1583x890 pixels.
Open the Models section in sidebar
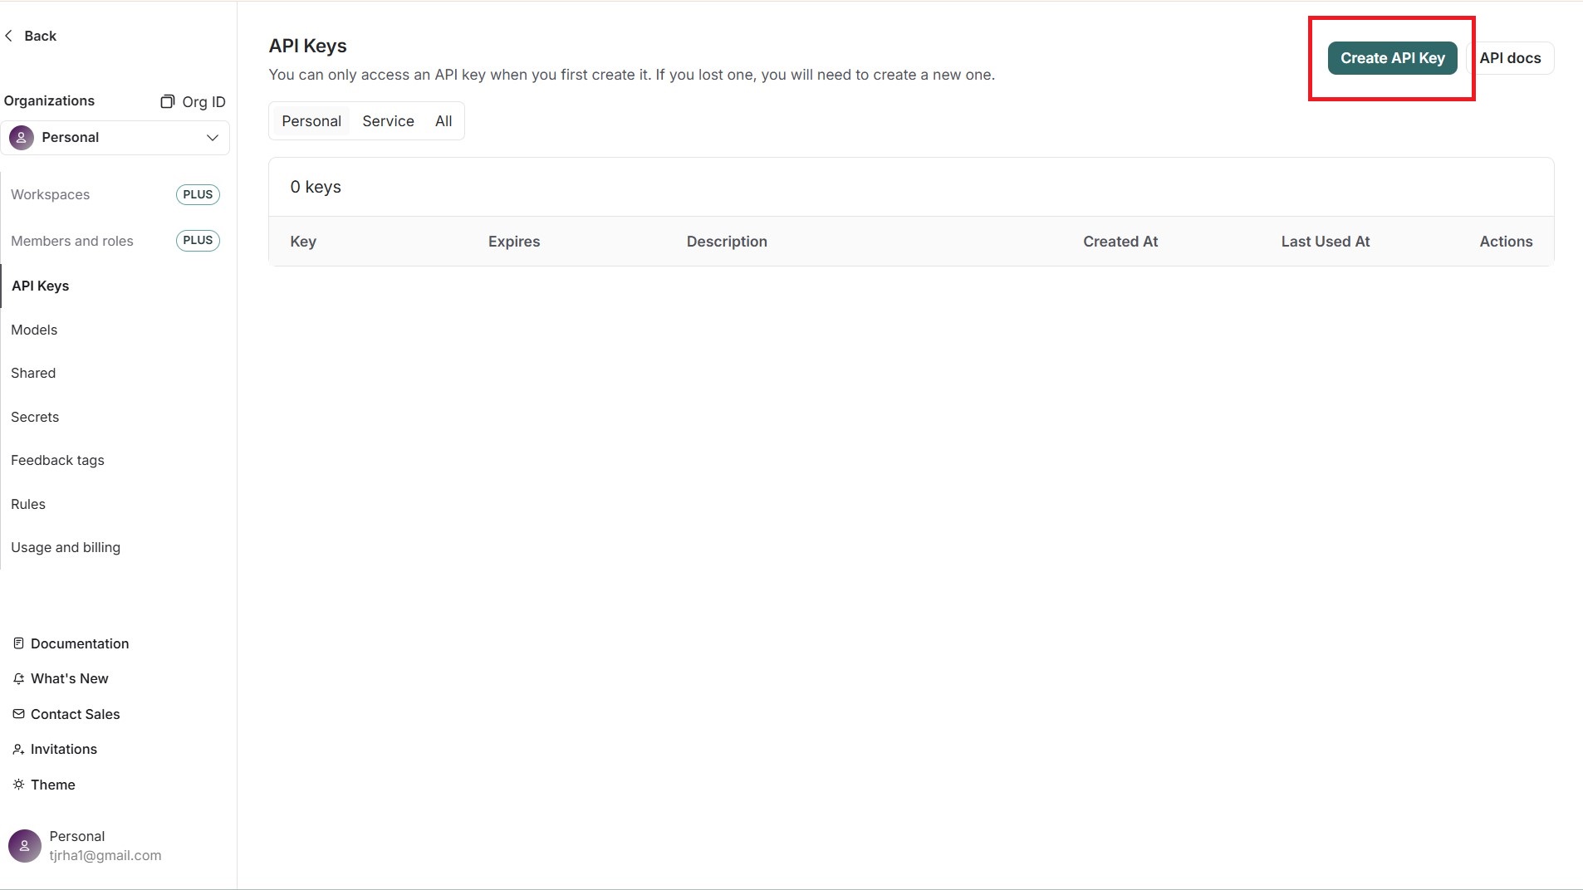coord(34,330)
